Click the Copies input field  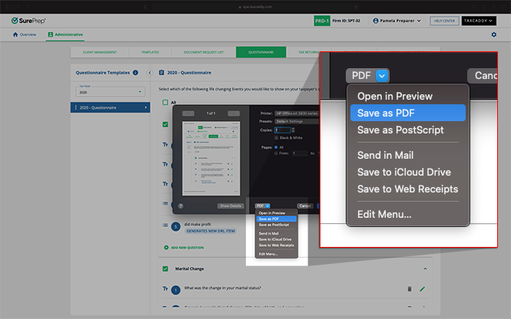point(282,130)
